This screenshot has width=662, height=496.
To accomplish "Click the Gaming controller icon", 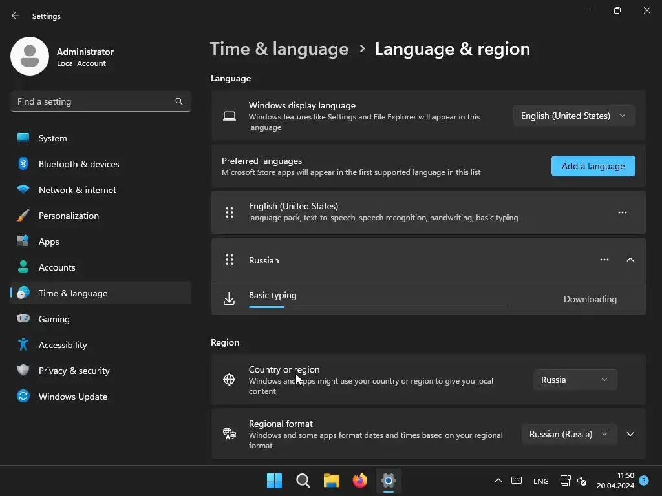I will click(x=23, y=318).
